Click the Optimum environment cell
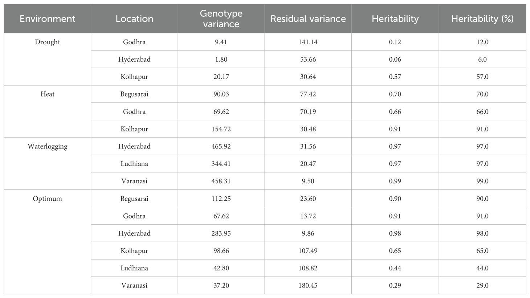 coord(47,199)
